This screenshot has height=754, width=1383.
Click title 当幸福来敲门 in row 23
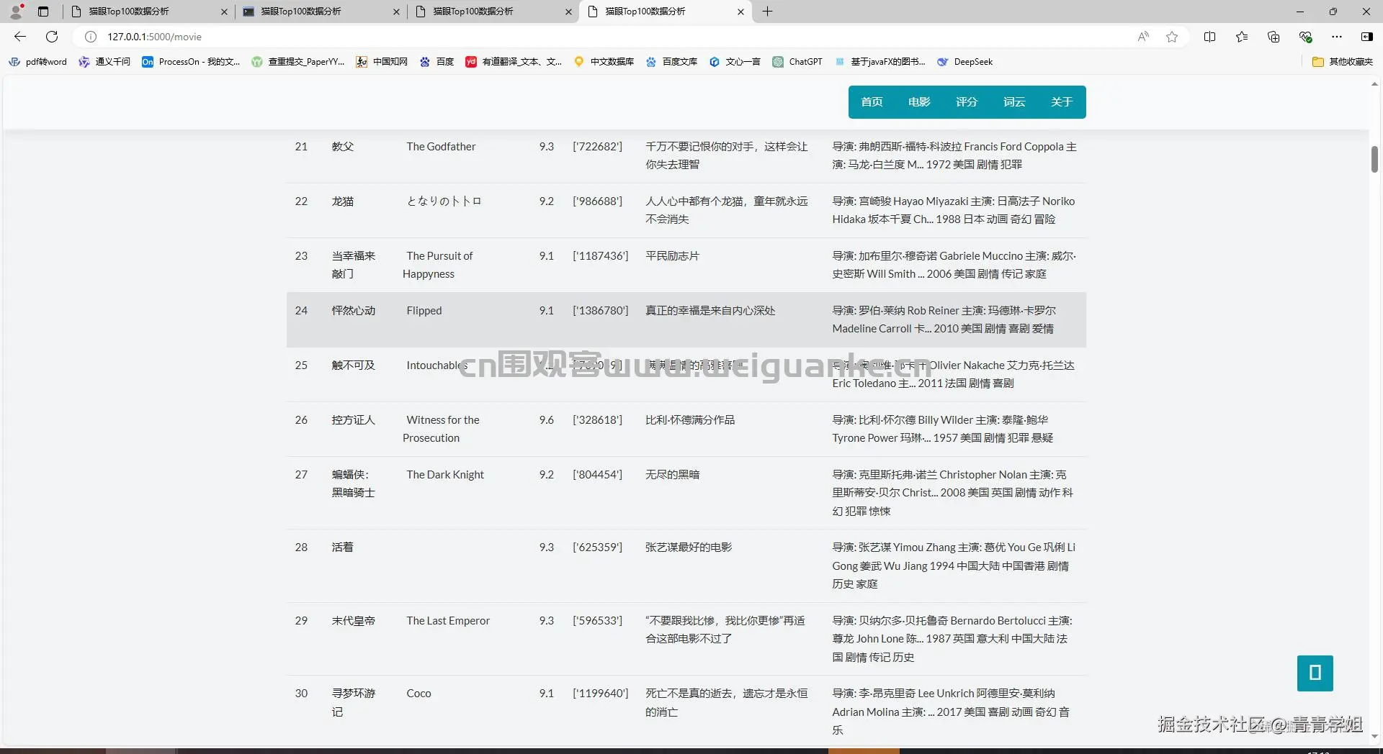(354, 265)
